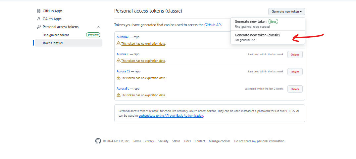Click the OAuth Apps person icon
Viewport: 356px width, 159px height.
[39, 19]
